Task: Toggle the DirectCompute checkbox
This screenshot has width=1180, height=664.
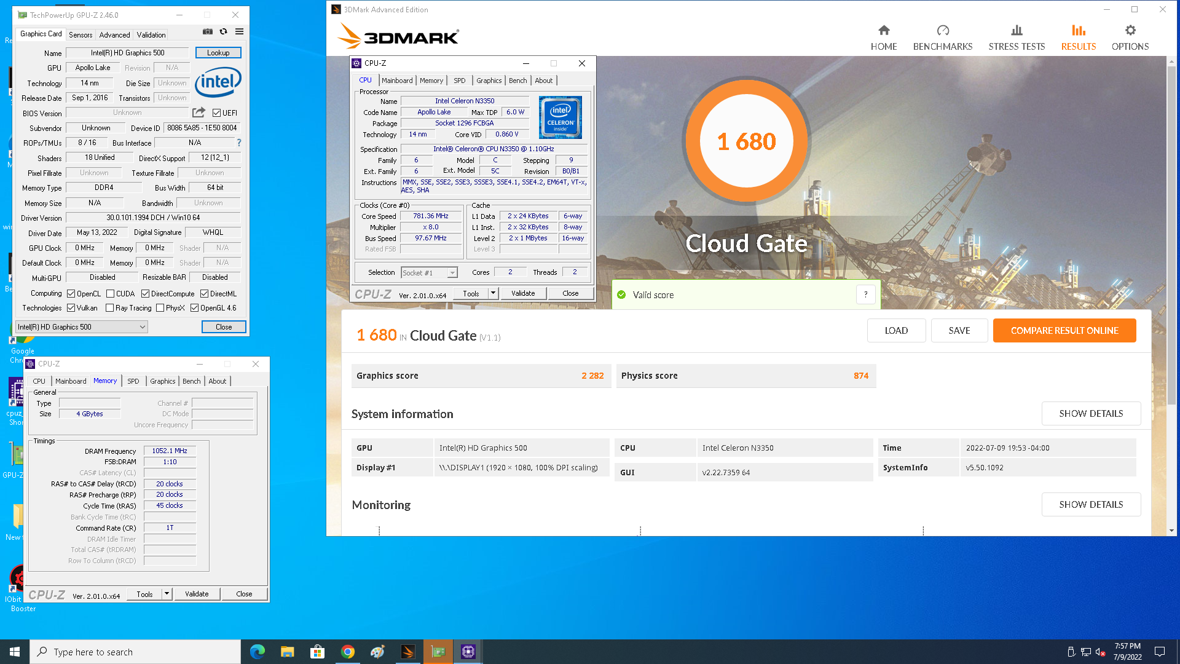Action: 145,294
